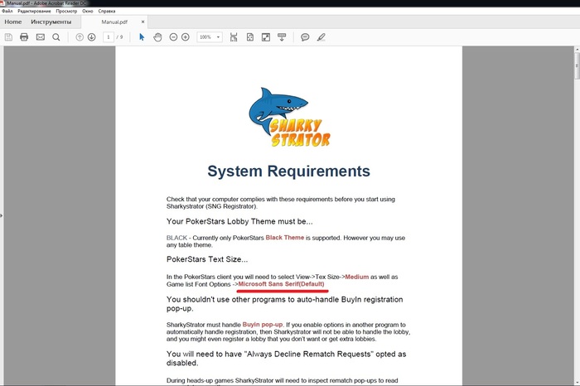Open the Окно menu
Image resolution: width=580 pixels, height=386 pixels.
click(x=88, y=11)
